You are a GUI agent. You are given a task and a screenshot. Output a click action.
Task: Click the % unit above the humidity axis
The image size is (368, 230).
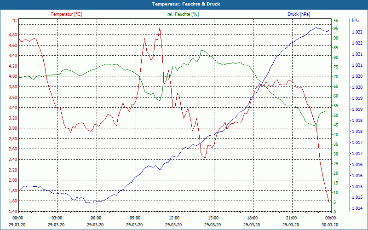[336, 21]
